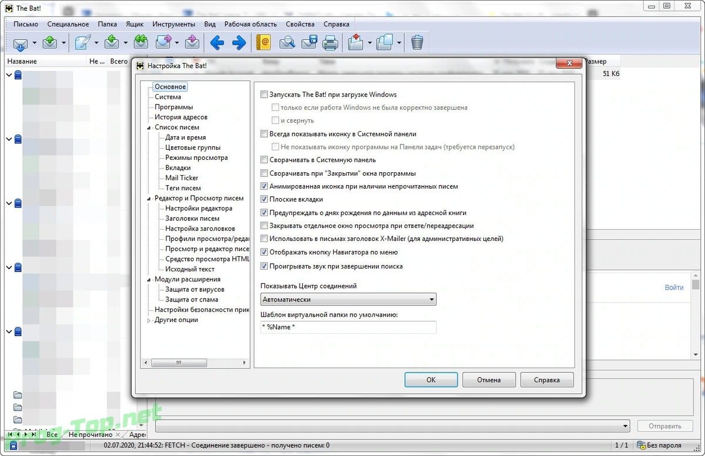Enable Использовать в письмах заголовок X-Mailer

pyautogui.click(x=264, y=239)
